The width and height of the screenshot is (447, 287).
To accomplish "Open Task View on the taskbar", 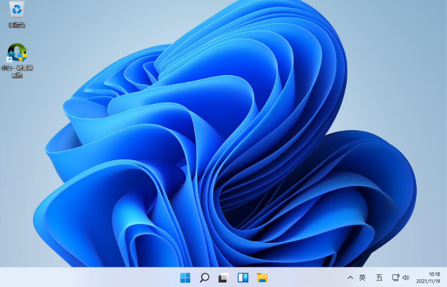I will click(223, 277).
